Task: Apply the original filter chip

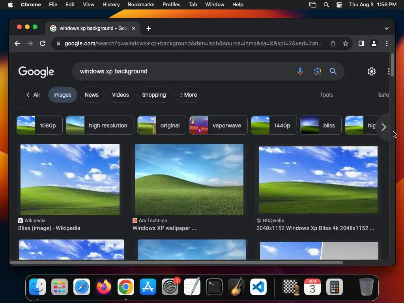Action: click(x=161, y=125)
